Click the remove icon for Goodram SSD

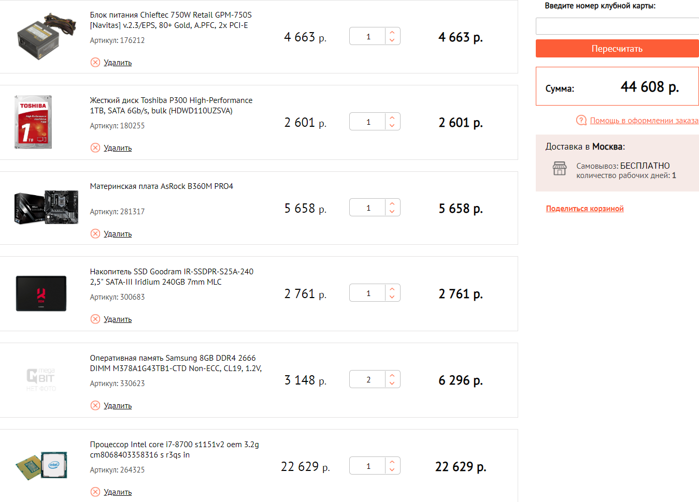(95, 319)
